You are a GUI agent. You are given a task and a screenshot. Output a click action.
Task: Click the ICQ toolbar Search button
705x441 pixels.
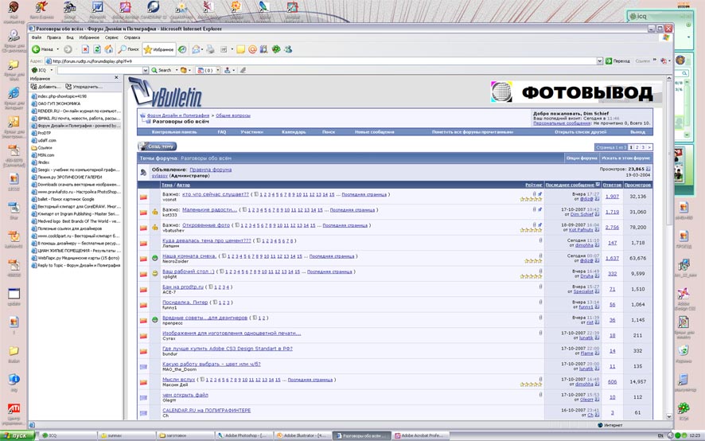pos(162,70)
